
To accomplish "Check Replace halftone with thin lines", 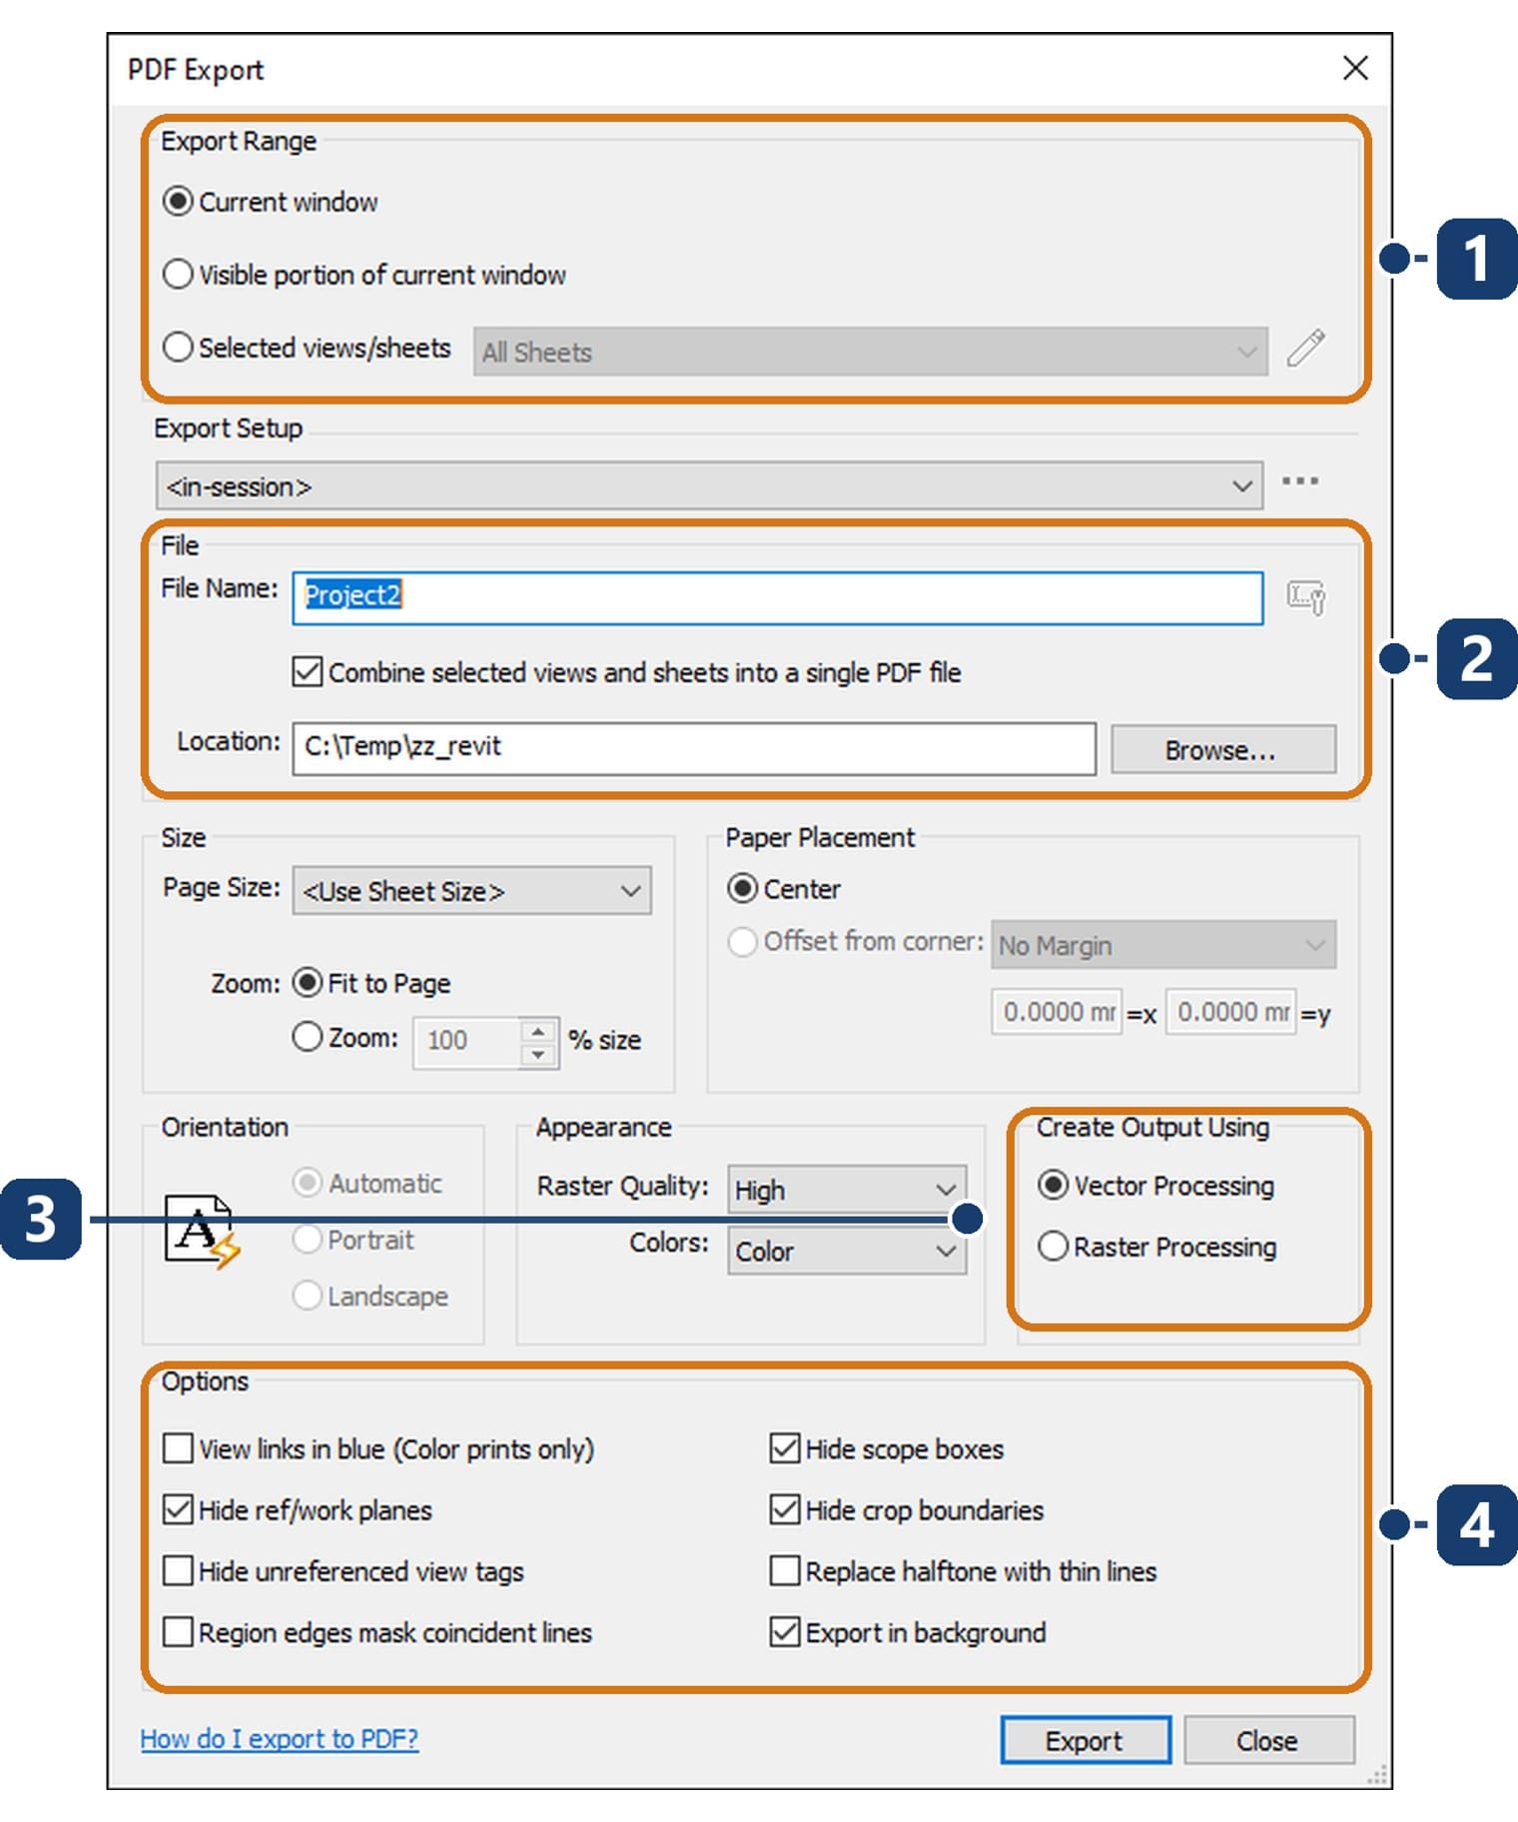I will click(x=785, y=1570).
